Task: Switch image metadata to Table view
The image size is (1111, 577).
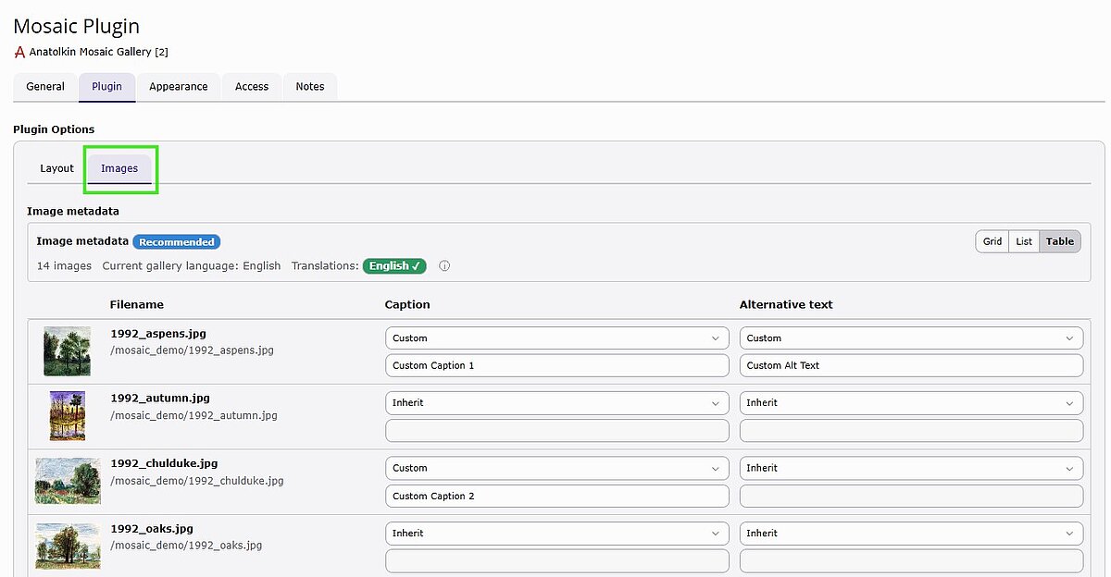Action: (1060, 241)
